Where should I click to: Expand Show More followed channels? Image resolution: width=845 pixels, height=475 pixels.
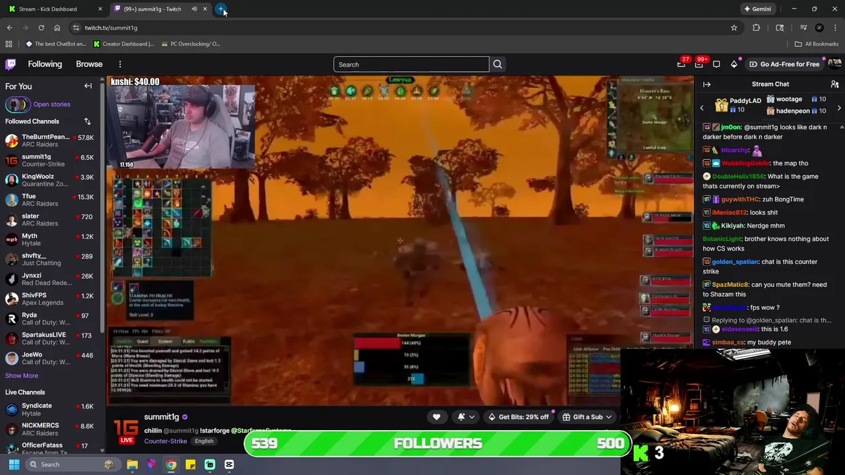point(22,375)
